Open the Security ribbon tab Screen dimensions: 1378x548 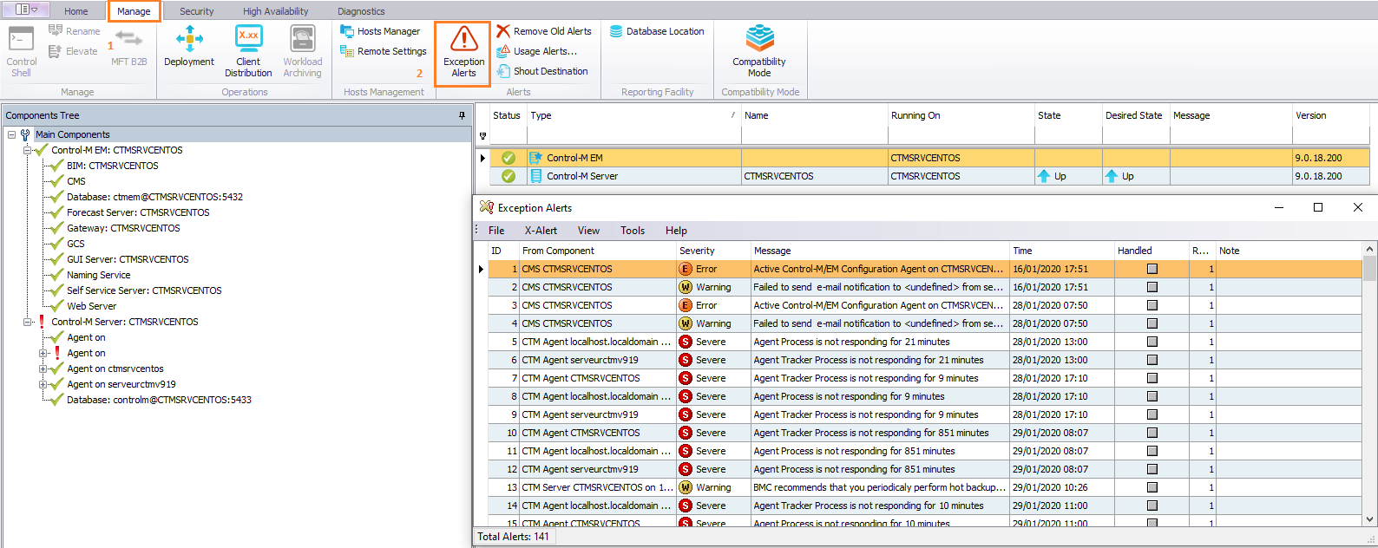[196, 11]
